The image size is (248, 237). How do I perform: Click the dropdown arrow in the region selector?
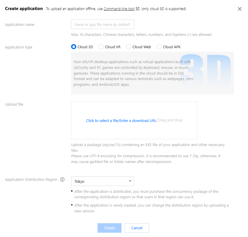(130, 181)
